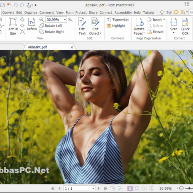The width and height of the screenshot is (193, 193).
Task: Select the Typewriter tool
Action: tap(118, 20)
